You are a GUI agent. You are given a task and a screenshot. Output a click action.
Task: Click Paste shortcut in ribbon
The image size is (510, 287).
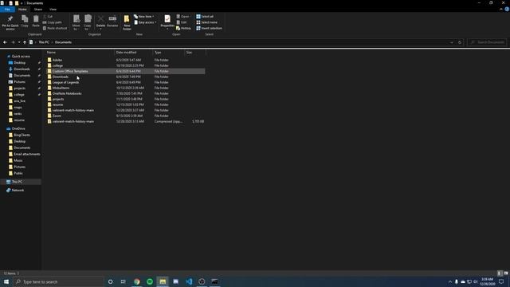(55, 28)
